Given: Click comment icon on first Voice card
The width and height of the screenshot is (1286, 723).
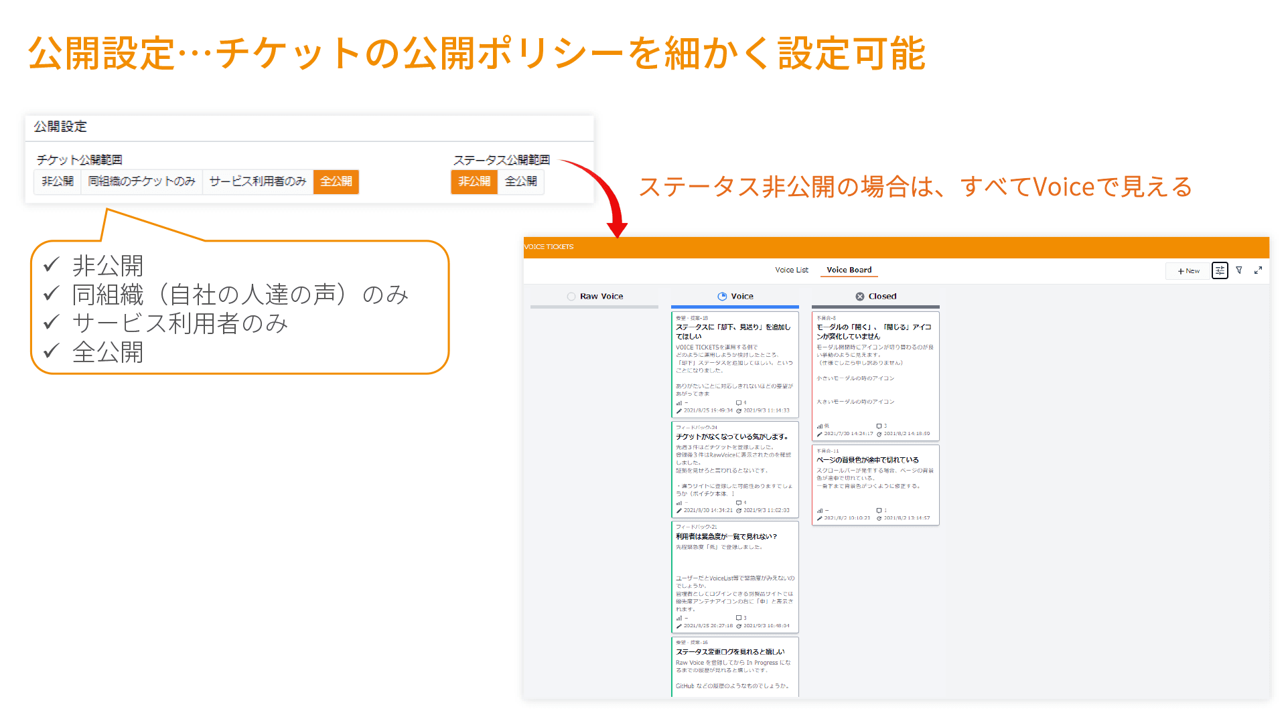Looking at the screenshot, I should (x=739, y=403).
